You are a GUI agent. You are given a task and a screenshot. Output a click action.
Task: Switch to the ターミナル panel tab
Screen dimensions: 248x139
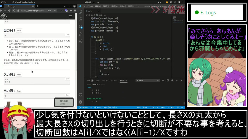(123, 80)
